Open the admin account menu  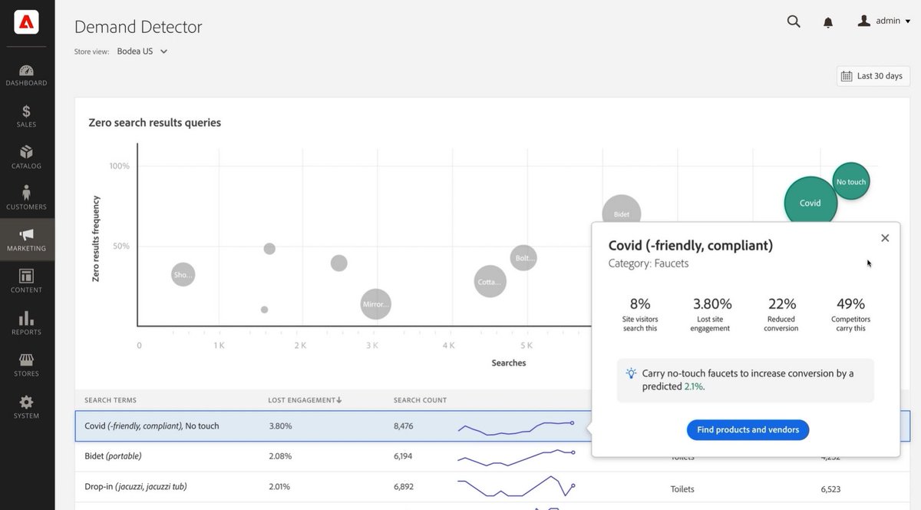pyautogui.click(x=884, y=22)
